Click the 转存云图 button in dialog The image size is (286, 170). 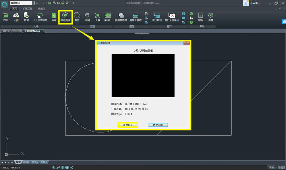[158, 125]
